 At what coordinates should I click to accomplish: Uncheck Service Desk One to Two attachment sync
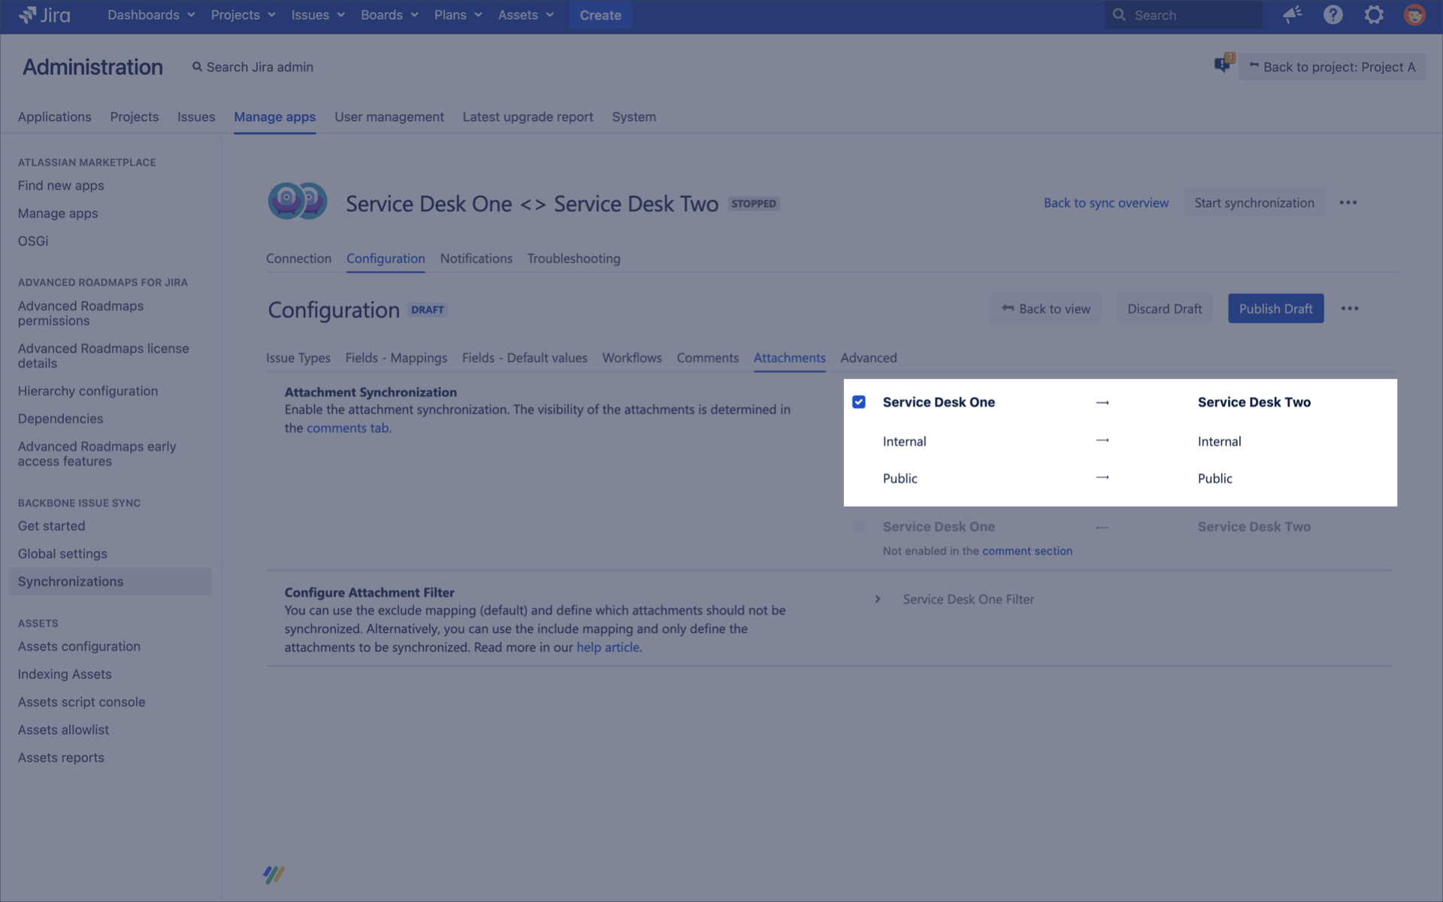click(x=859, y=402)
